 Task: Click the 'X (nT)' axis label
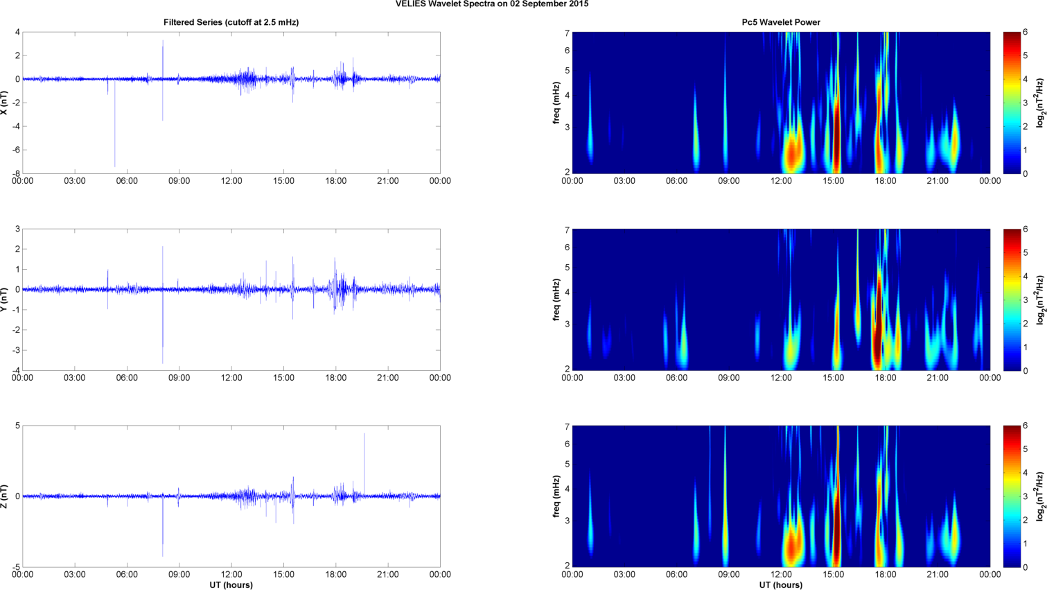[4, 103]
